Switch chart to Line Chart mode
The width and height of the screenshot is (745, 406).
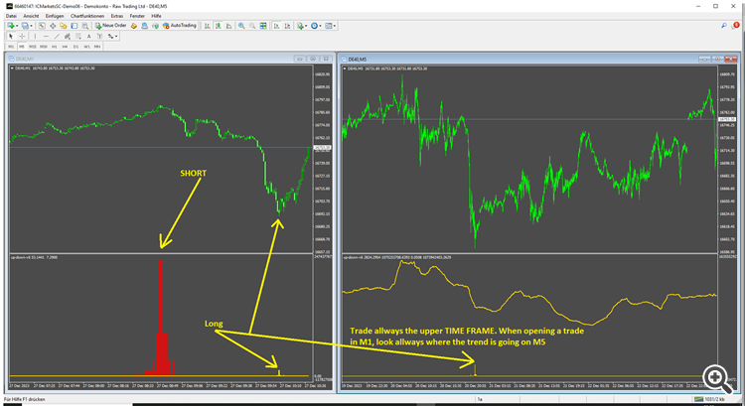pos(228,26)
